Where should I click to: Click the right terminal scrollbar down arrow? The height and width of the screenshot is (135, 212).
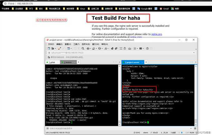click(x=196, y=124)
